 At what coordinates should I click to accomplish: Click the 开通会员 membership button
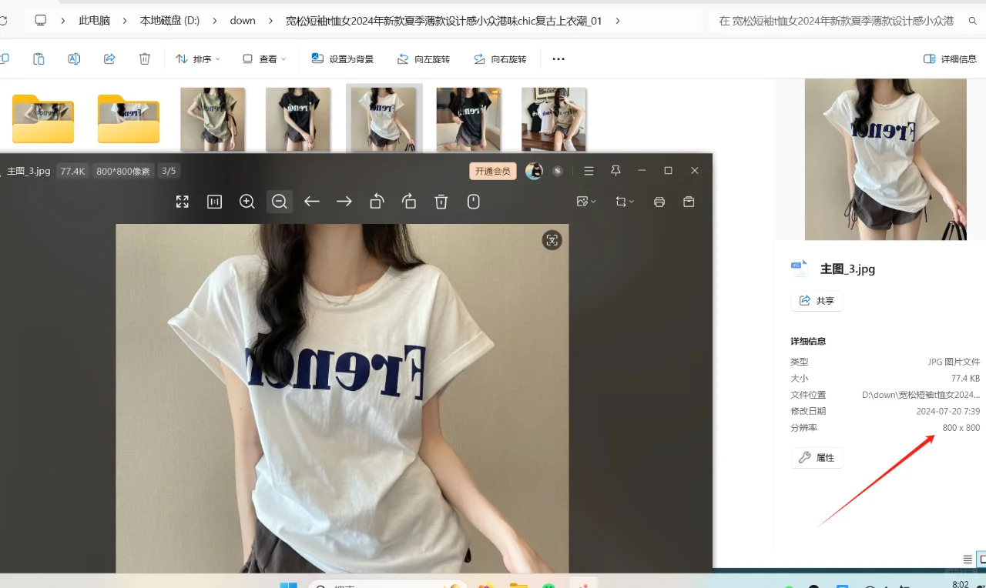[x=492, y=171]
